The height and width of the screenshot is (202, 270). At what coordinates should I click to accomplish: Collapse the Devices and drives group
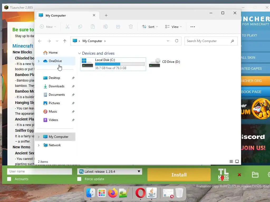click(79, 53)
